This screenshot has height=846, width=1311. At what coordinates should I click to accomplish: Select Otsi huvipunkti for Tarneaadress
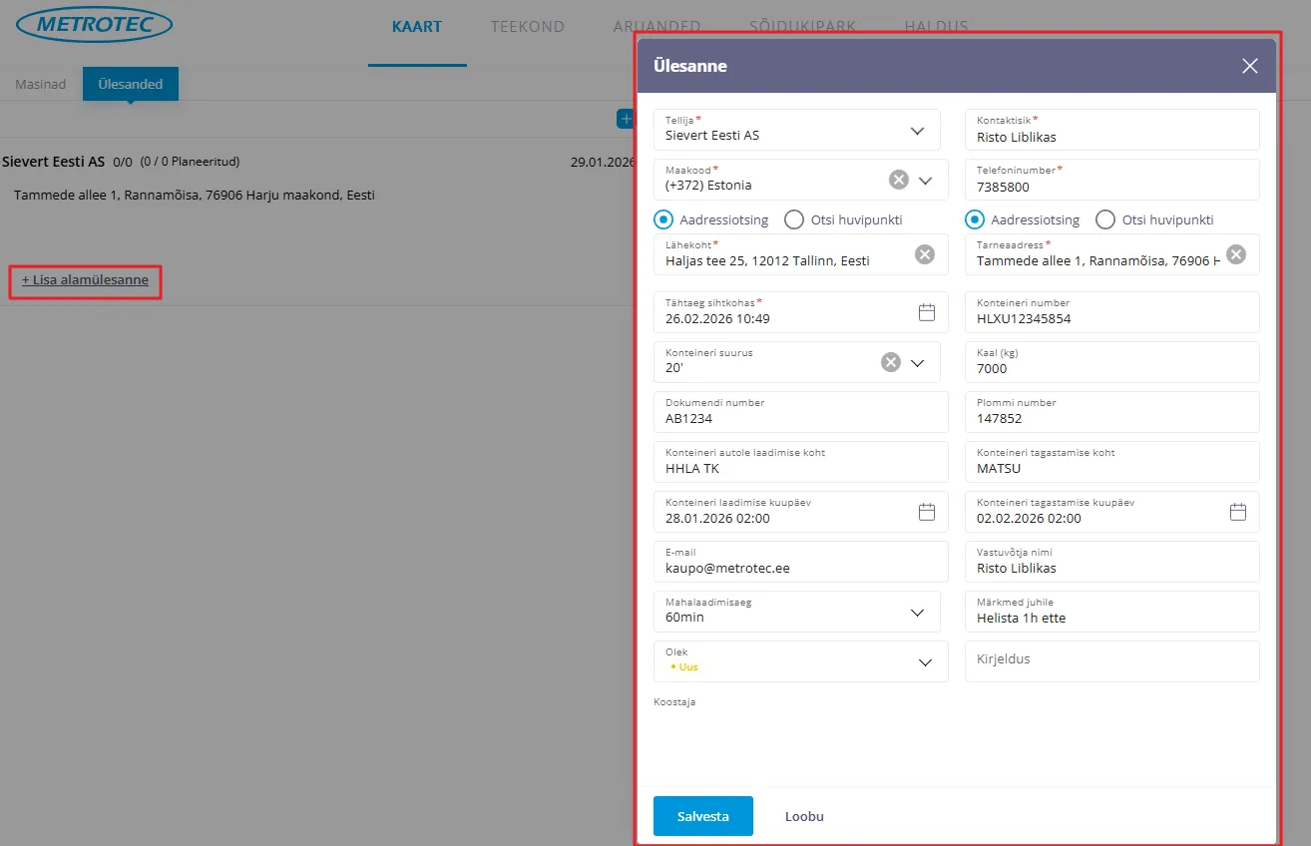(1105, 219)
